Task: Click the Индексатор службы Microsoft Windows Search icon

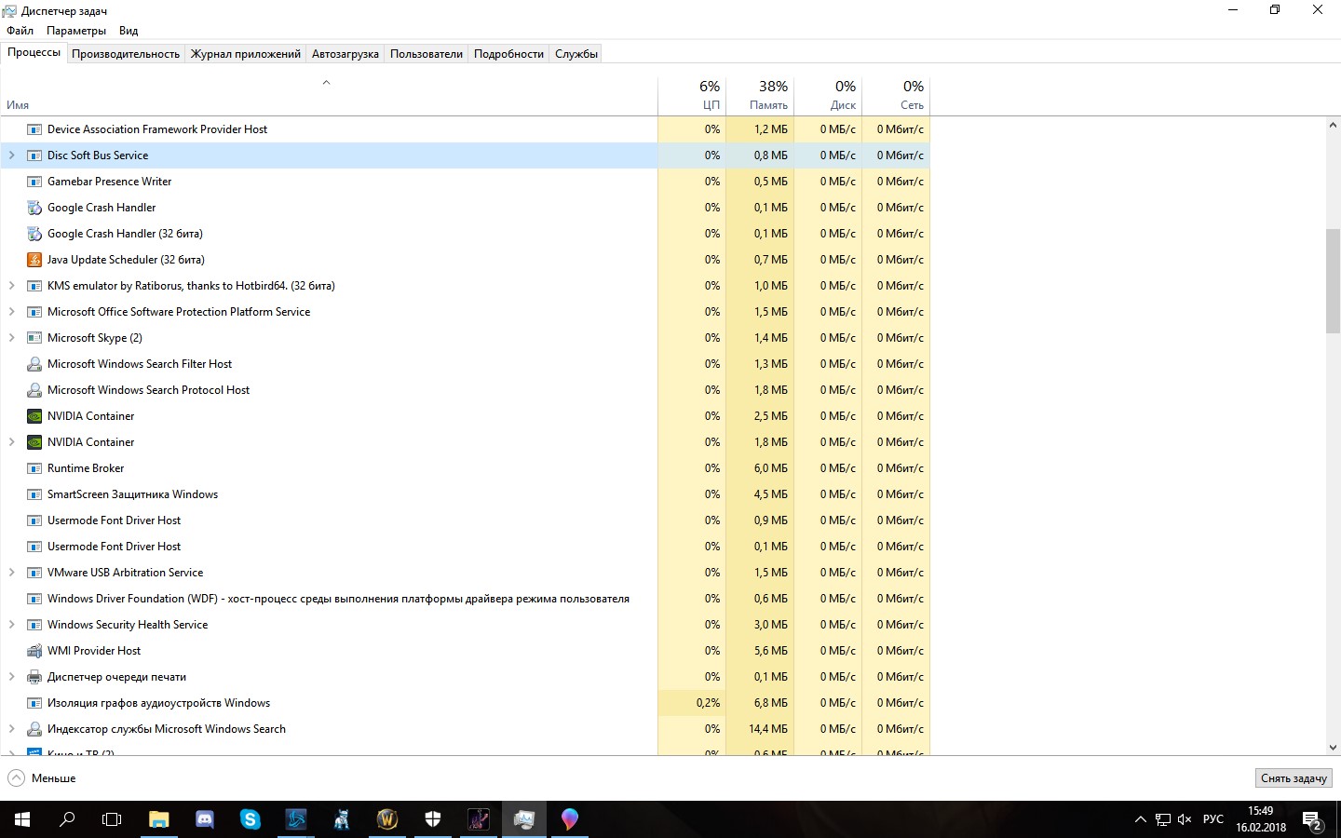Action: [34, 729]
